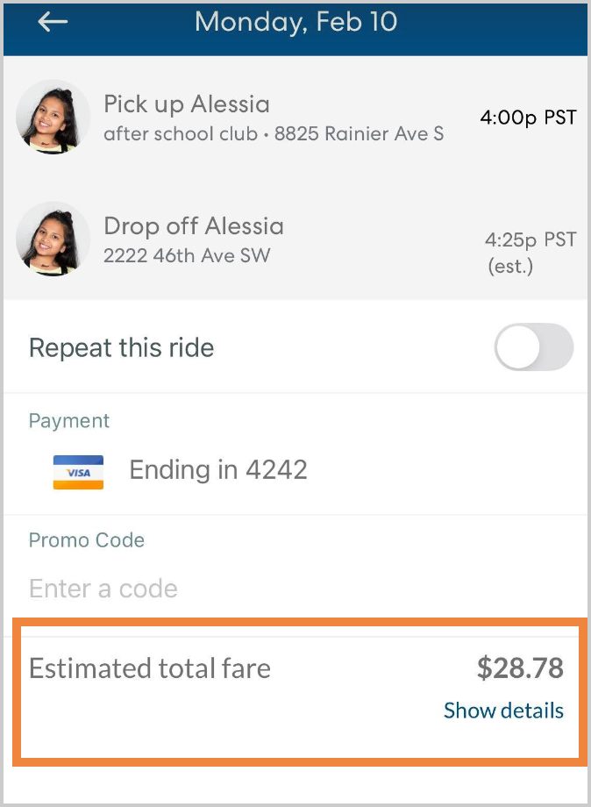Click the Payment section label
This screenshot has width=591, height=807.
[69, 421]
